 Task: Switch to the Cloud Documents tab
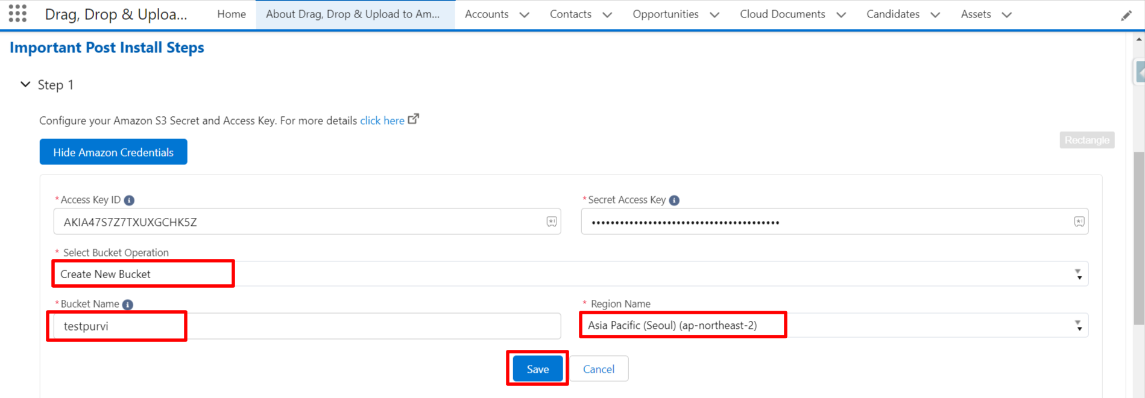783,14
